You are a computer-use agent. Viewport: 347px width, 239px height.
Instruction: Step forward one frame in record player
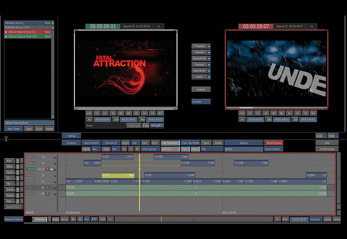[282, 113]
